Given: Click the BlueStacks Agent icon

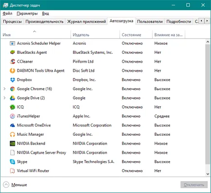Looking at the screenshot, I should [12, 52].
